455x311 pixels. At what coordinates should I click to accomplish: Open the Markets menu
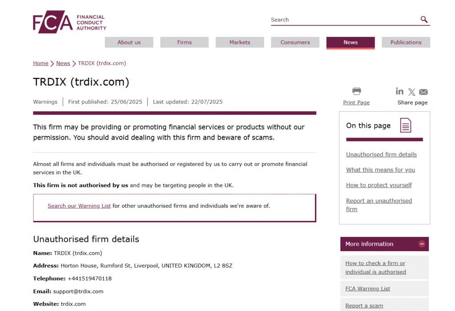click(239, 43)
